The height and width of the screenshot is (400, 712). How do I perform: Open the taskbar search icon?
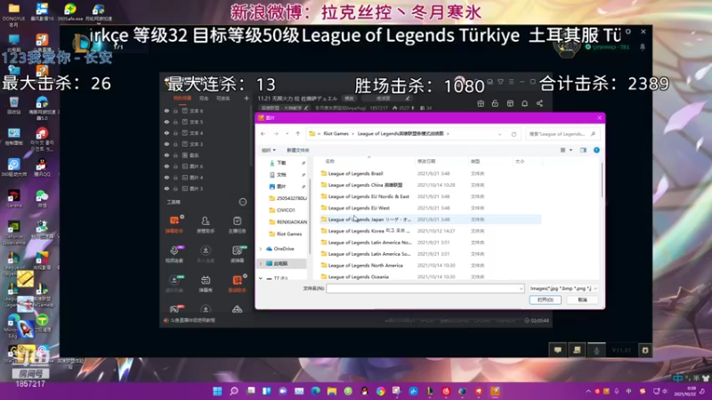coord(234,391)
